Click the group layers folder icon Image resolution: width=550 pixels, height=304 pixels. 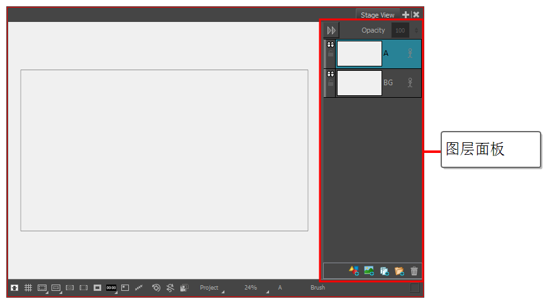pyautogui.click(x=399, y=271)
